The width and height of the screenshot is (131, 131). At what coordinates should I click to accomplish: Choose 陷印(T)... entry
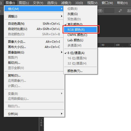(x=34, y=106)
